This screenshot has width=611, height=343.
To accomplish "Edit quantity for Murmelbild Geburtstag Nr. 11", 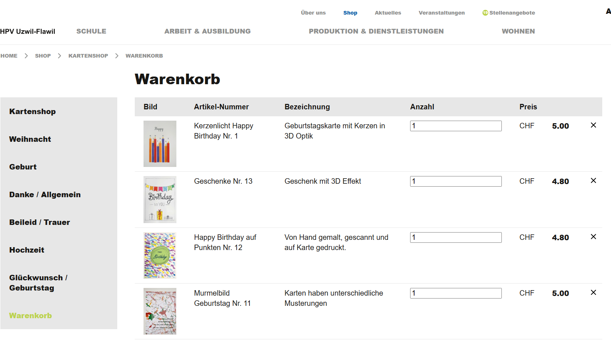I will pos(456,293).
